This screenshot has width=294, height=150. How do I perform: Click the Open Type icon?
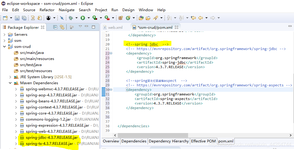pos(141,18)
